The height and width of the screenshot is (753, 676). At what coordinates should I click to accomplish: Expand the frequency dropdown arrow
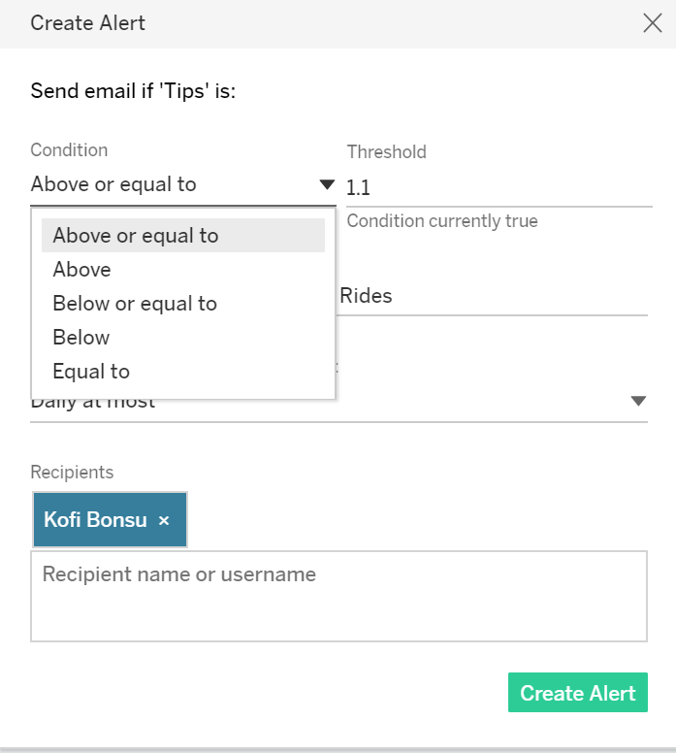point(638,401)
